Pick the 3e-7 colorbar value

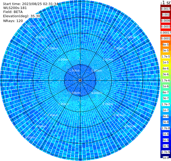click(x=166, y=98)
